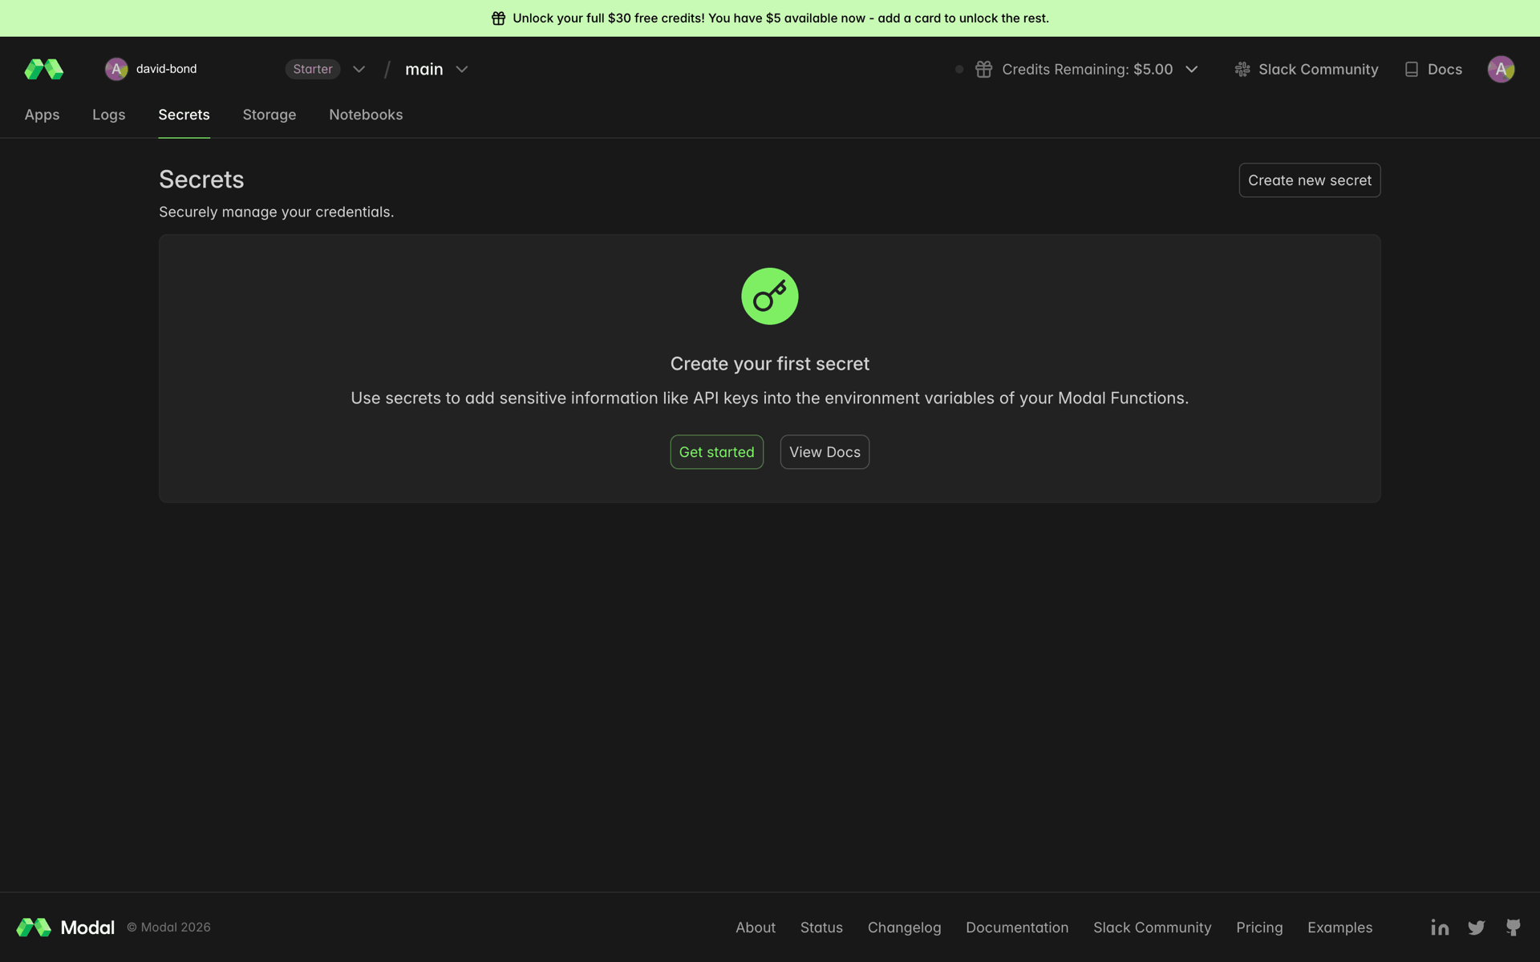
Task: Click the green key icon
Action: point(770,296)
